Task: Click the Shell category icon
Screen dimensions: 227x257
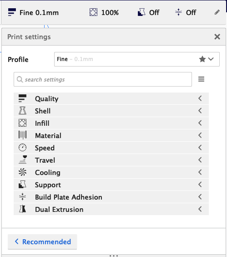Action: click(x=22, y=111)
